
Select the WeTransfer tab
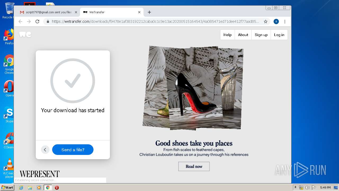pos(112,12)
